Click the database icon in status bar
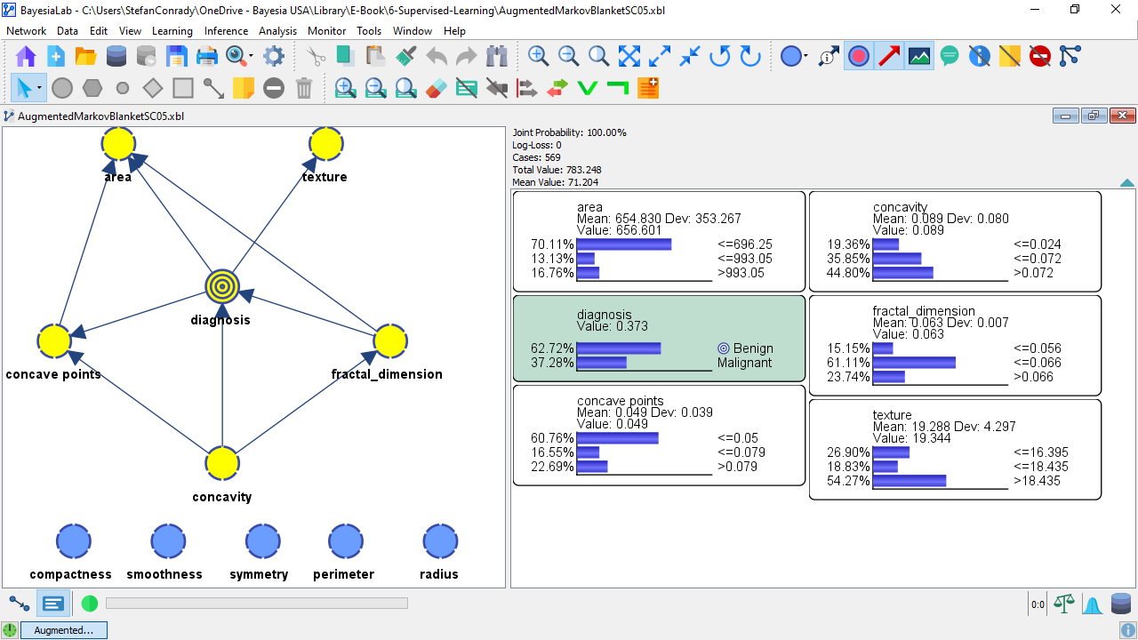Viewport: 1138px width, 640px height. tap(1121, 604)
